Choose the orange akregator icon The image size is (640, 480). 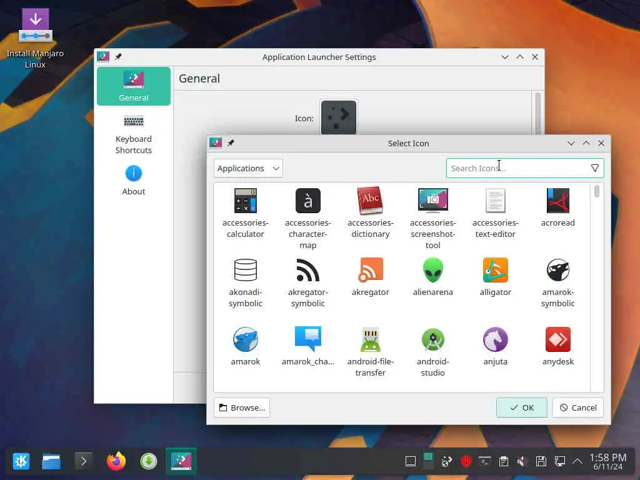(370, 270)
